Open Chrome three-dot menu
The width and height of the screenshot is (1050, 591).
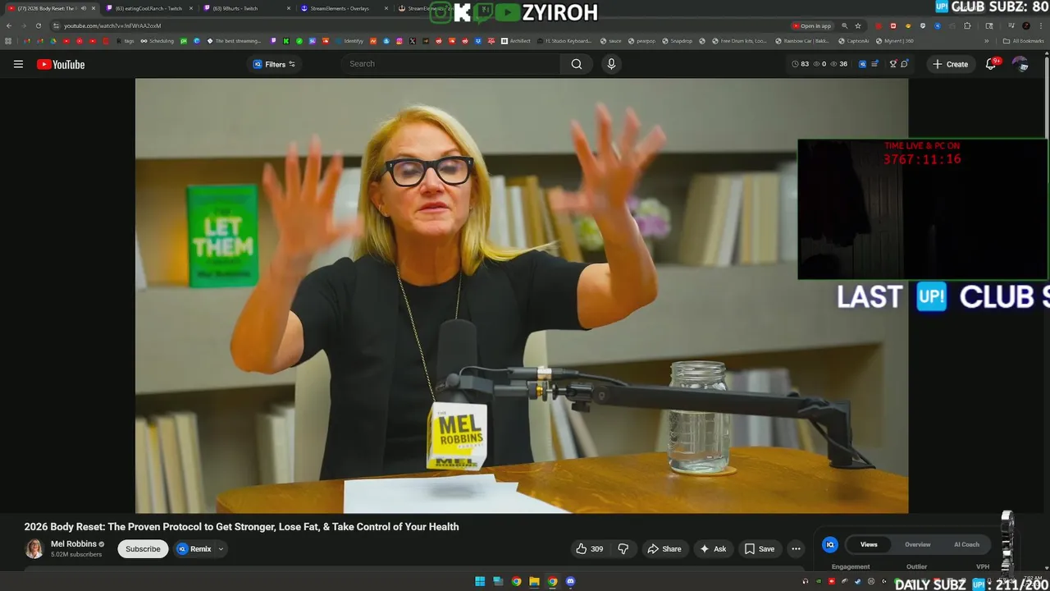(1041, 25)
